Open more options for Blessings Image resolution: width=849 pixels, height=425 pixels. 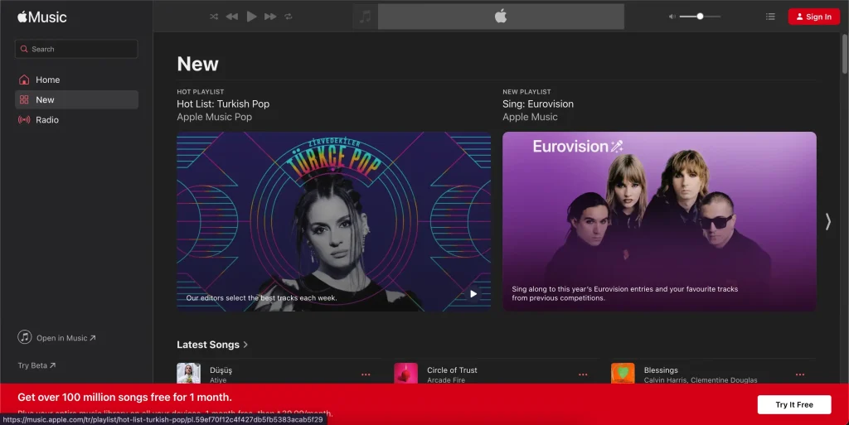tap(800, 374)
